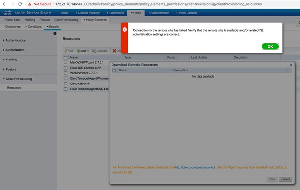Viewport: 300px width, 190px height.
Task: Open the Conditions submenu
Action: (x=34, y=27)
